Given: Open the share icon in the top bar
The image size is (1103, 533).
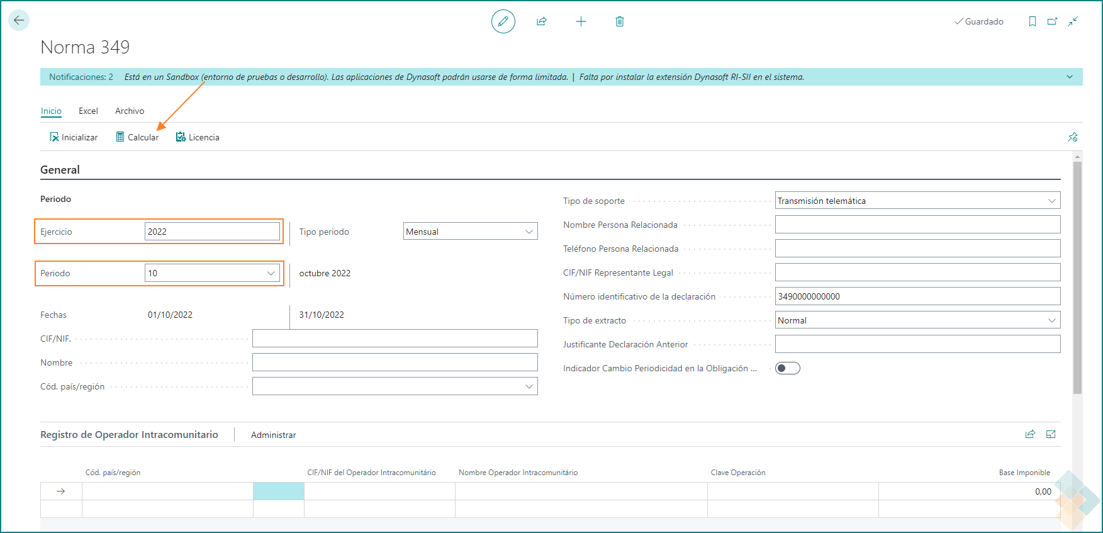Looking at the screenshot, I should pyautogui.click(x=542, y=21).
